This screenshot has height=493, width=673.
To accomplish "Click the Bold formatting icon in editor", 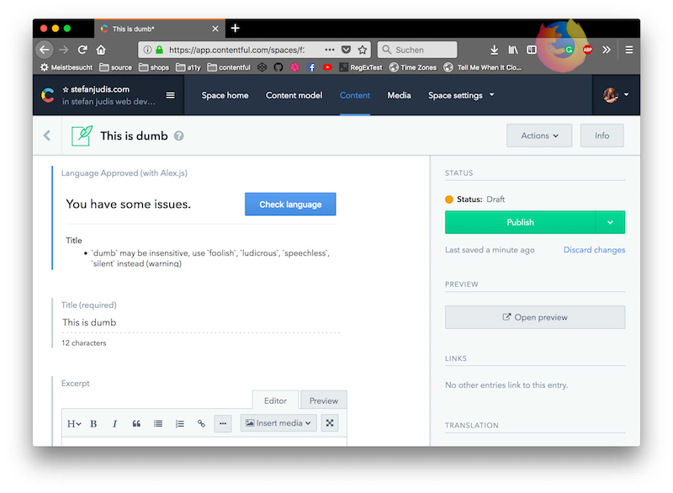I will 93,424.
